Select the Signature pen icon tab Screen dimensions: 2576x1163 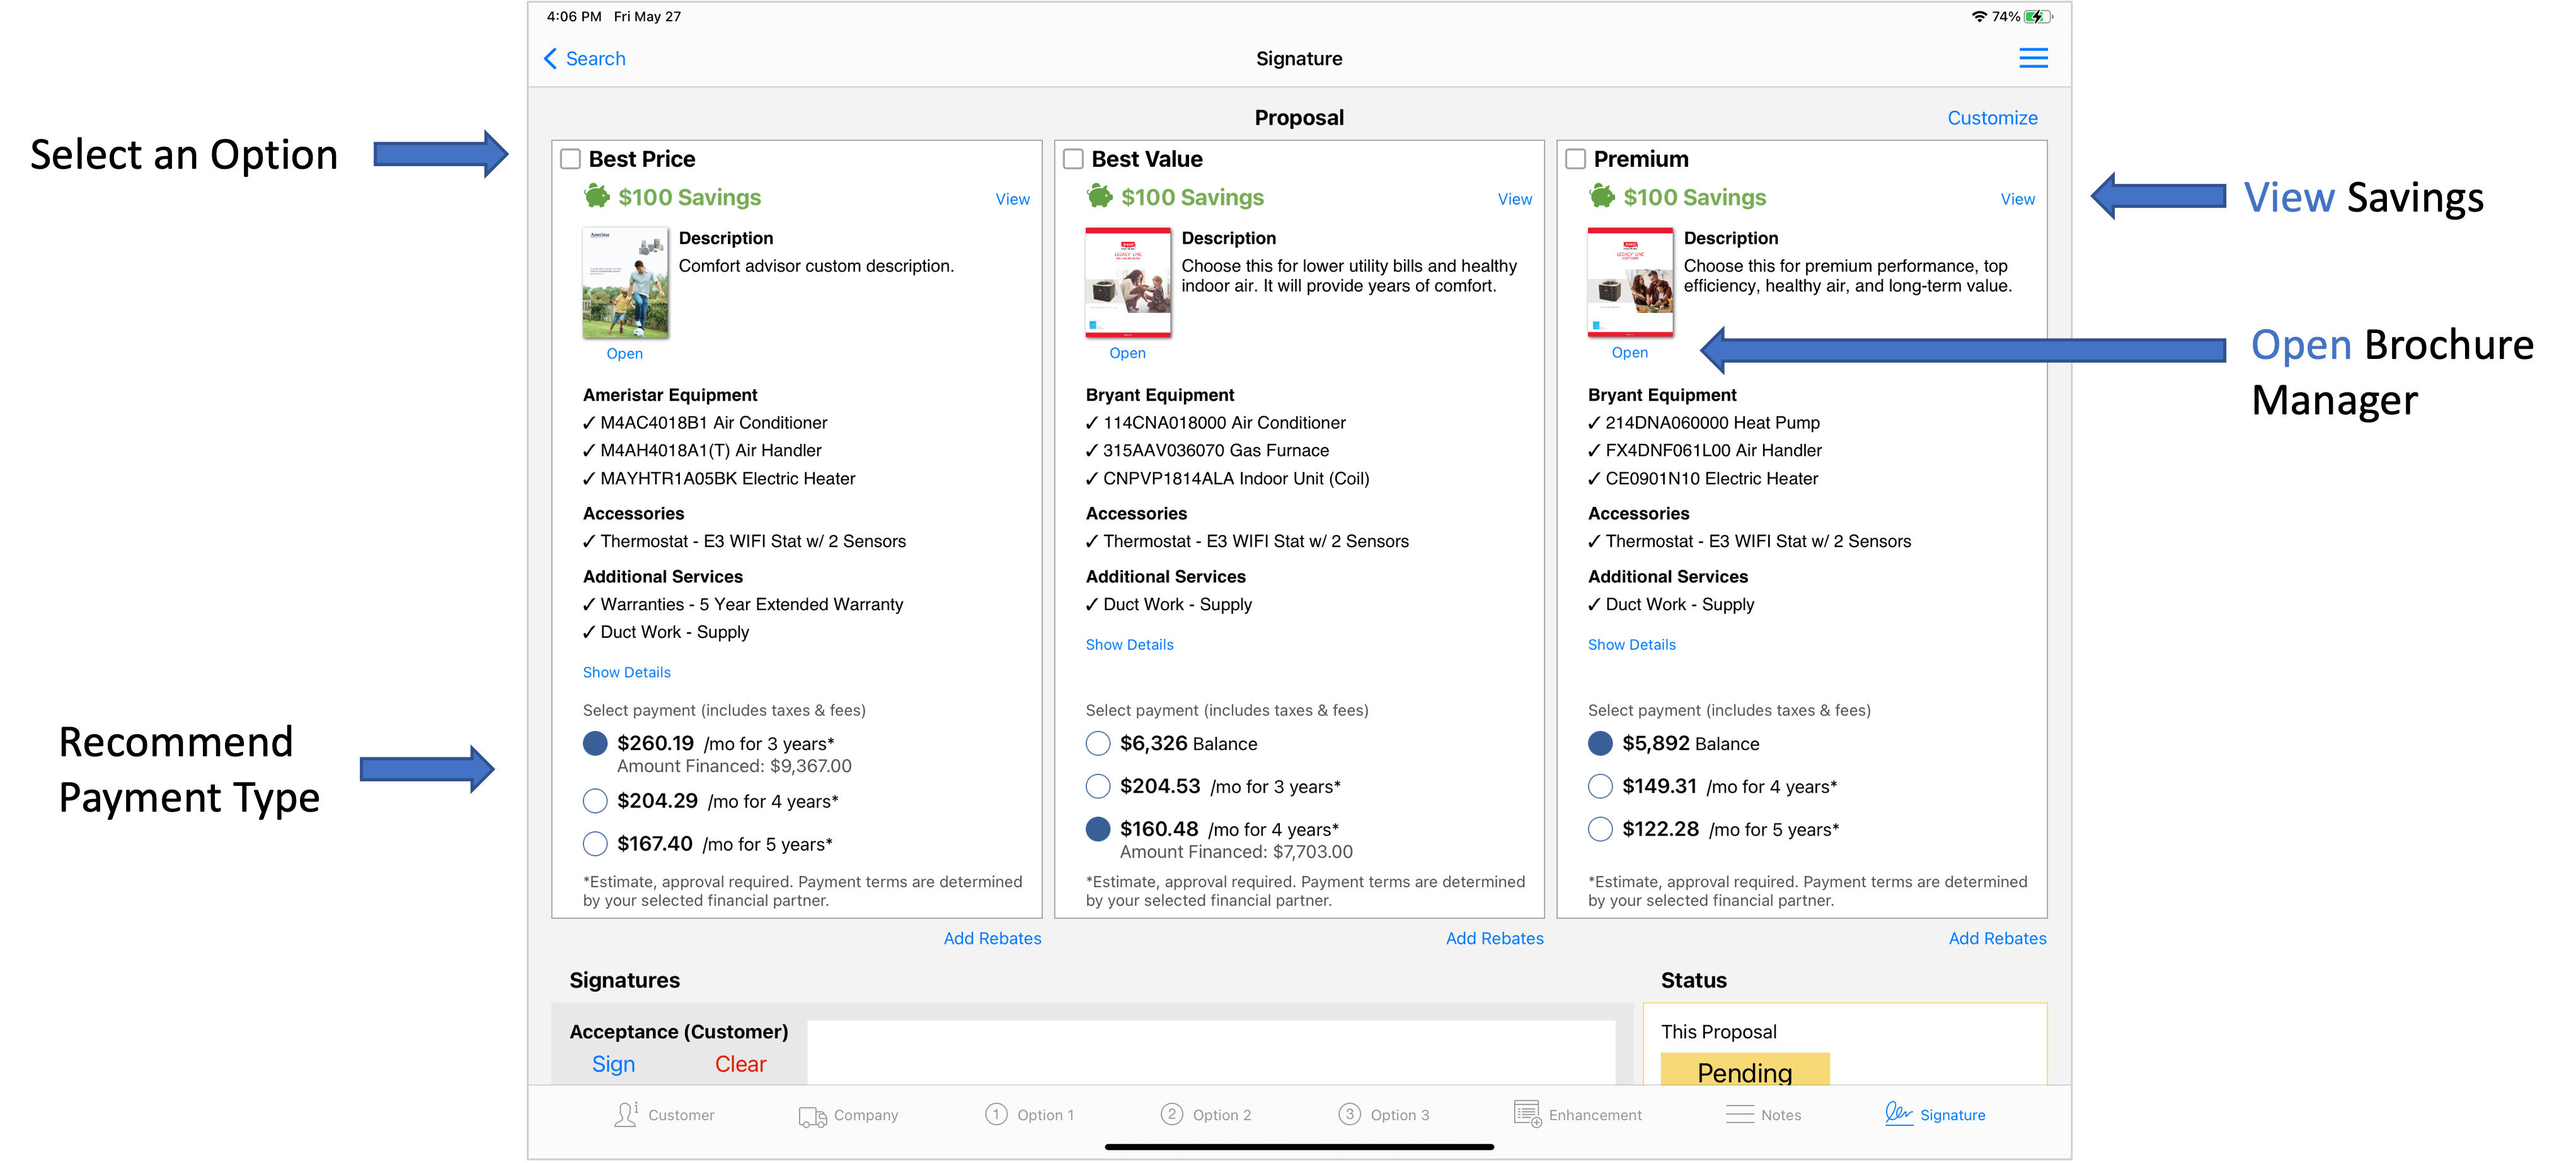click(1898, 1113)
